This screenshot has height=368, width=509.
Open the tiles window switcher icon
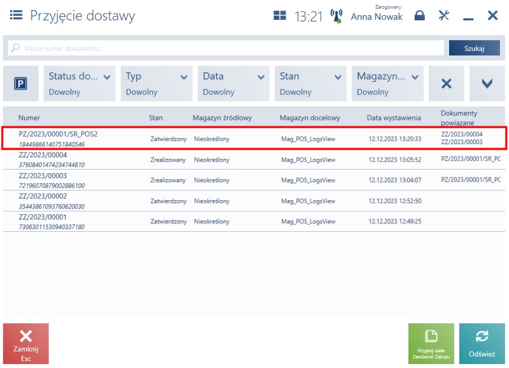pyautogui.click(x=280, y=15)
